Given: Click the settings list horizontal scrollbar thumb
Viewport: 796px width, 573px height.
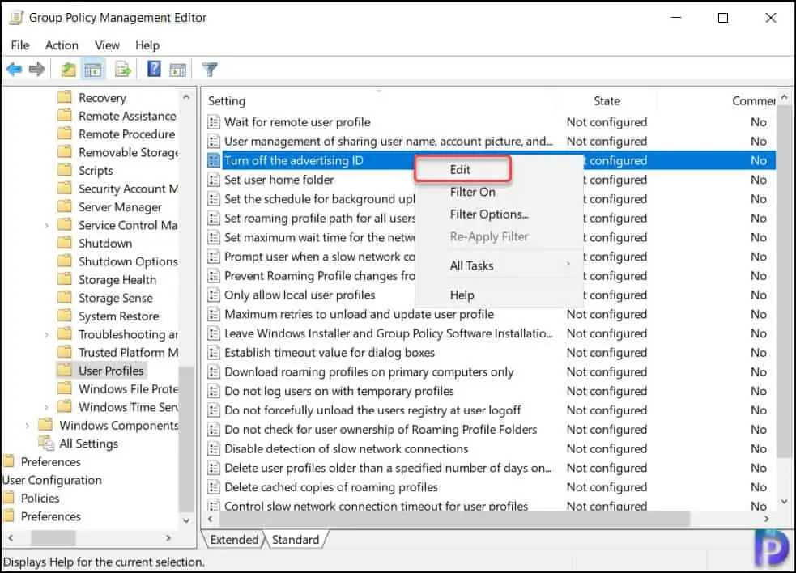Looking at the screenshot, I should coord(455,519).
